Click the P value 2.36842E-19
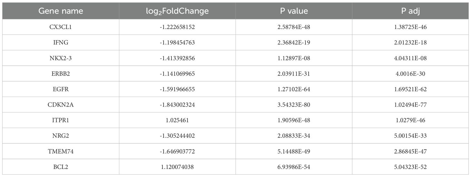This screenshot has height=177, width=471. coord(294,42)
